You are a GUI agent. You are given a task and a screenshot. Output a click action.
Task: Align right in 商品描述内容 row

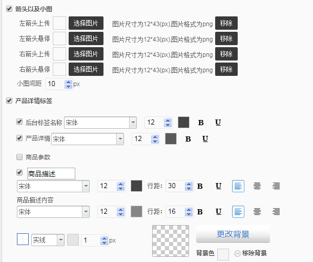tap(276, 212)
